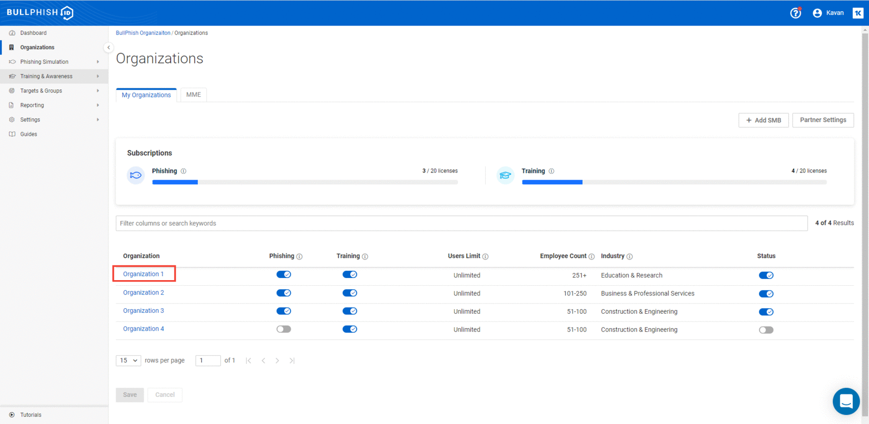Click info icon beside Industry header
869x424 pixels.
(630, 257)
